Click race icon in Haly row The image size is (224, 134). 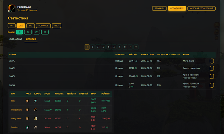point(27,101)
